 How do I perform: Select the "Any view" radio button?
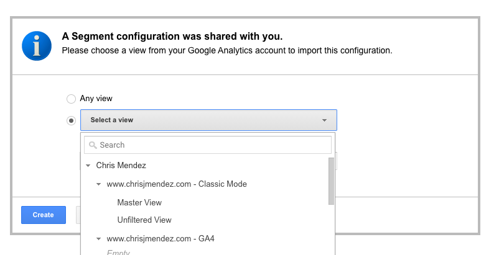click(71, 99)
